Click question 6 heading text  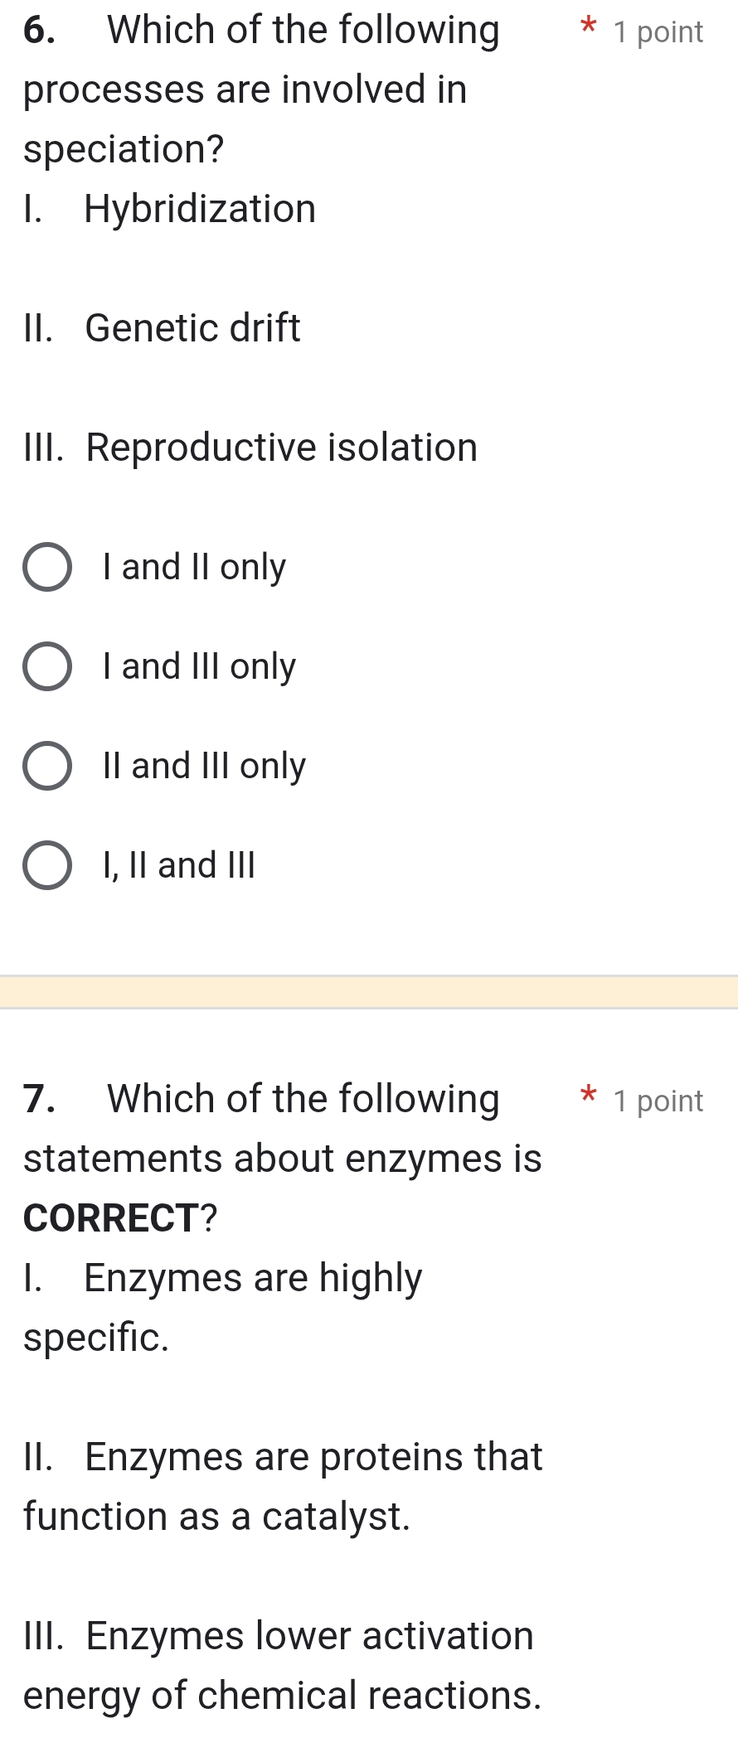[260, 31]
